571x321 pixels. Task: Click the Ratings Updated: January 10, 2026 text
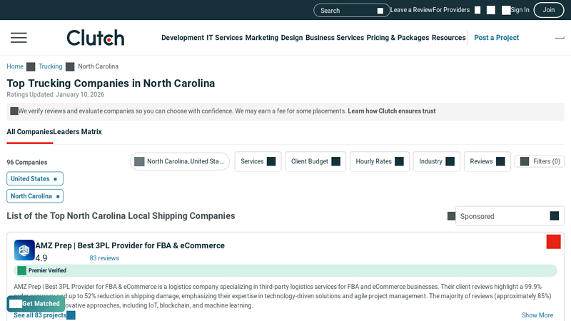coord(56,95)
